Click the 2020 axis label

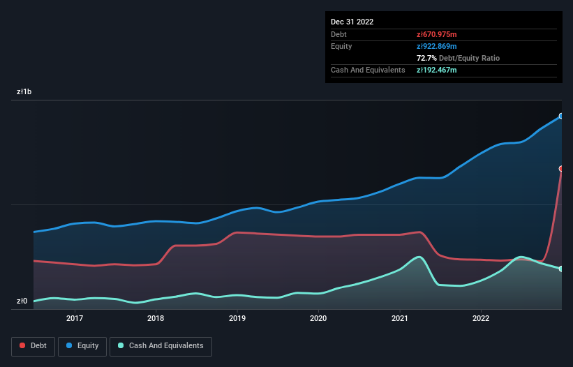tap(318, 318)
